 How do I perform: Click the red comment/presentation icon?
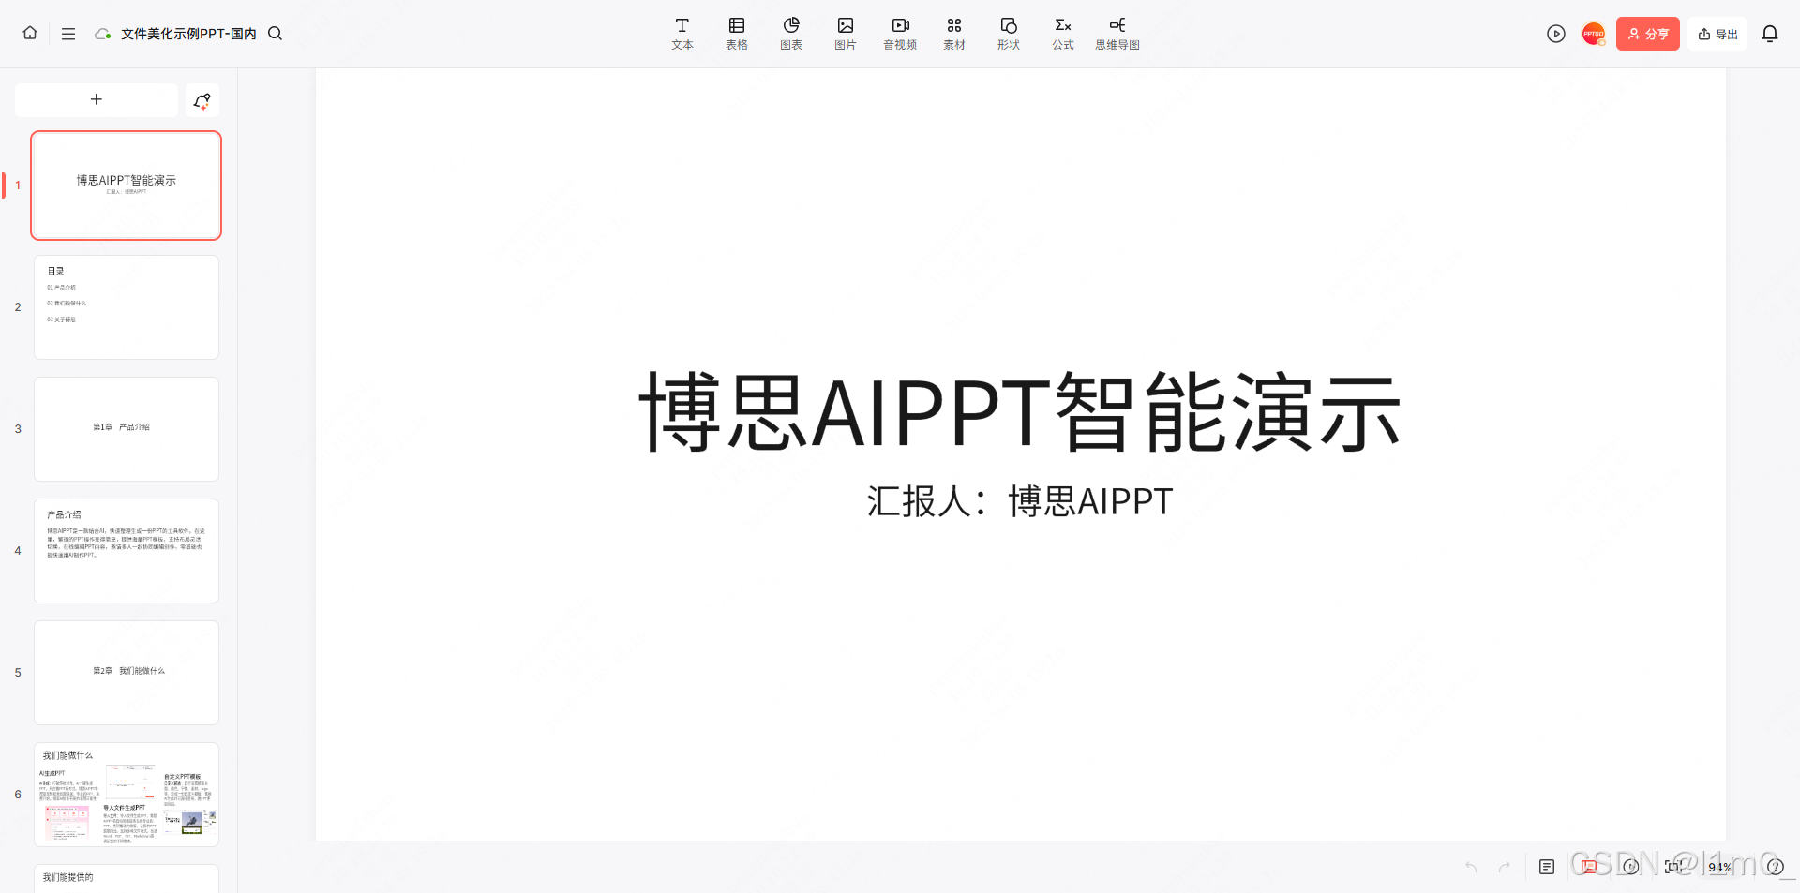coord(1589,867)
